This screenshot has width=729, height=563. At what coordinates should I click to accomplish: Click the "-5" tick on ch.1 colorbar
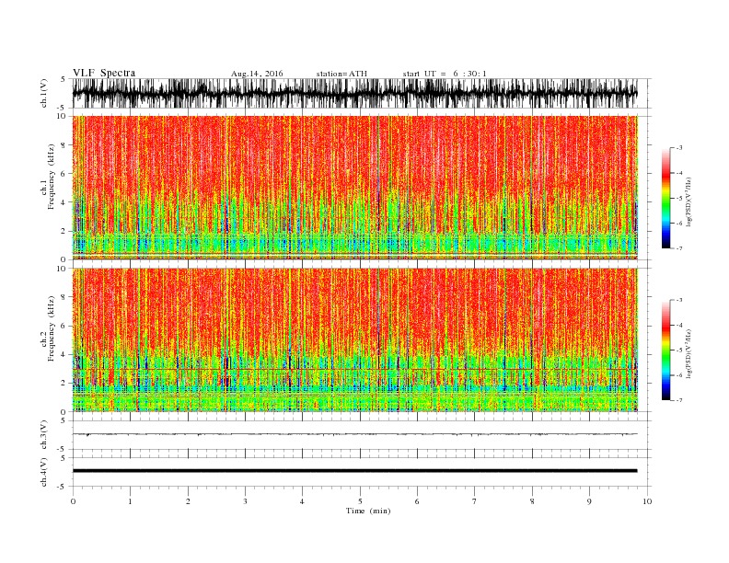[678, 199]
